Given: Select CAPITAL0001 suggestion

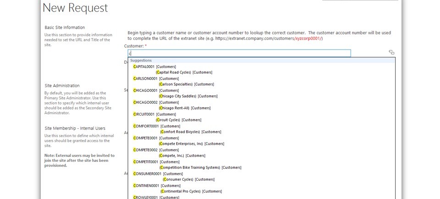Looking at the screenshot, I should 154,66.
